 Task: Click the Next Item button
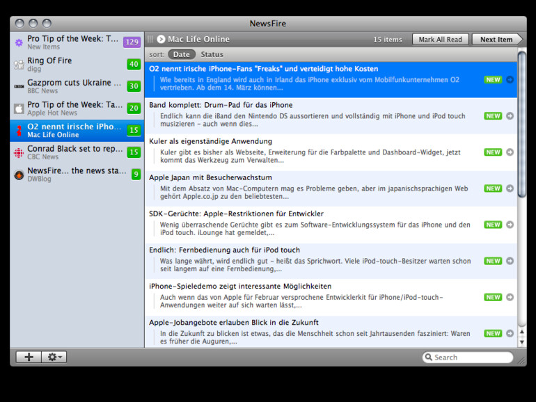[497, 39]
